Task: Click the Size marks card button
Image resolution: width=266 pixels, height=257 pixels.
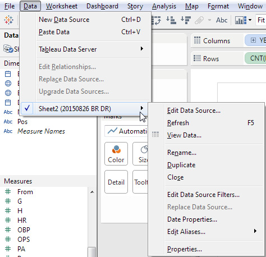Action: pyautogui.click(x=140, y=154)
